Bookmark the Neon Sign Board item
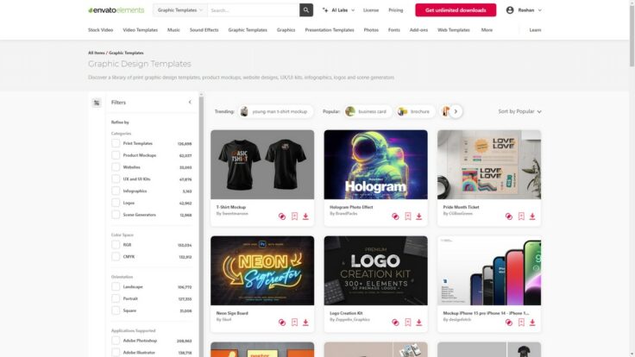 click(294, 323)
